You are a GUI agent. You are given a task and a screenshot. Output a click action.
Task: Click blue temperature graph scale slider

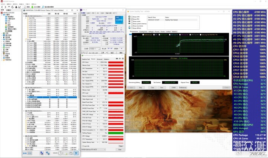(130, 34)
